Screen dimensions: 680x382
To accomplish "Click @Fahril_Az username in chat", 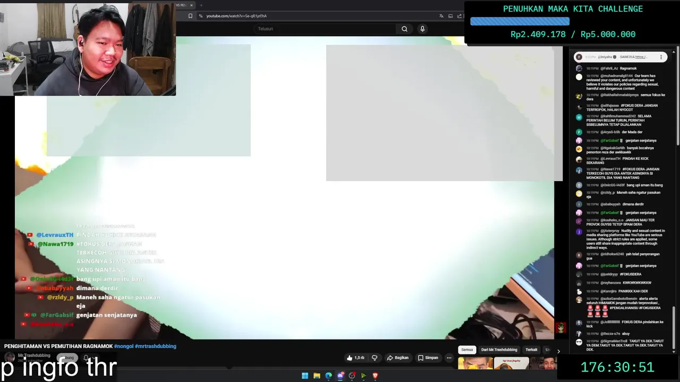I will coord(609,68).
